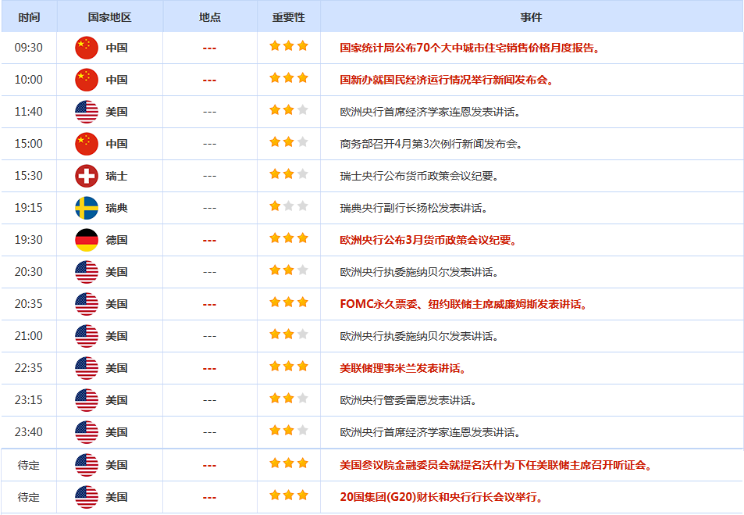Click the US flag in the 11:40 row

(87, 112)
